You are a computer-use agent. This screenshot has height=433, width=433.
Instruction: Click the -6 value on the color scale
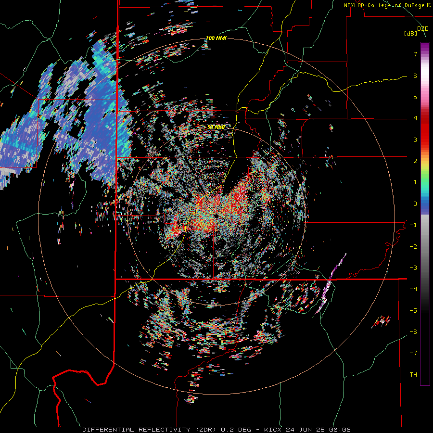pyautogui.click(x=413, y=332)
